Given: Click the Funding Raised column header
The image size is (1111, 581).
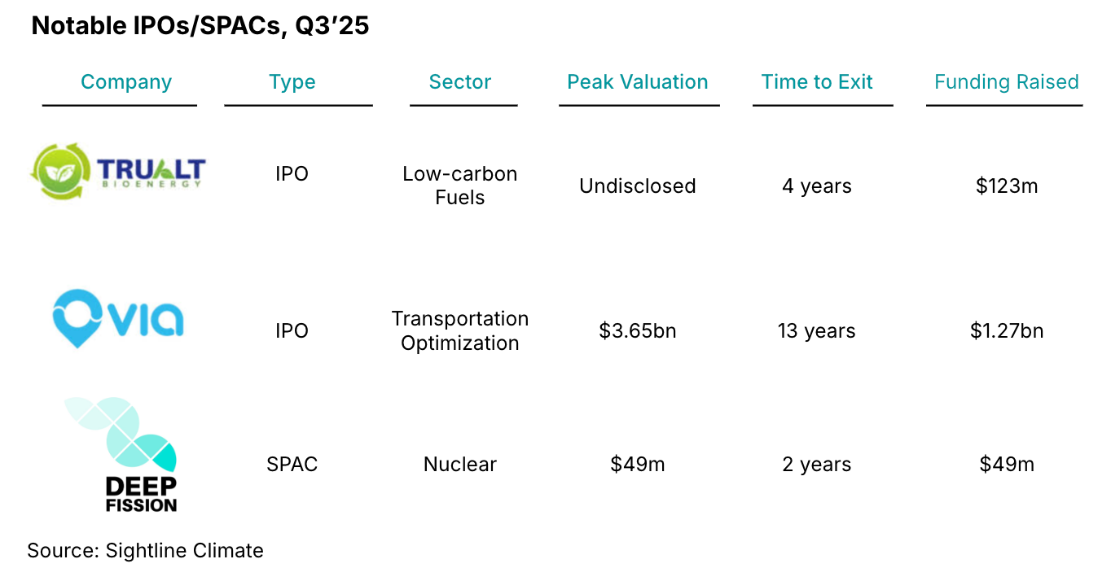Looking at the screenshot, I should [1006, 82].
